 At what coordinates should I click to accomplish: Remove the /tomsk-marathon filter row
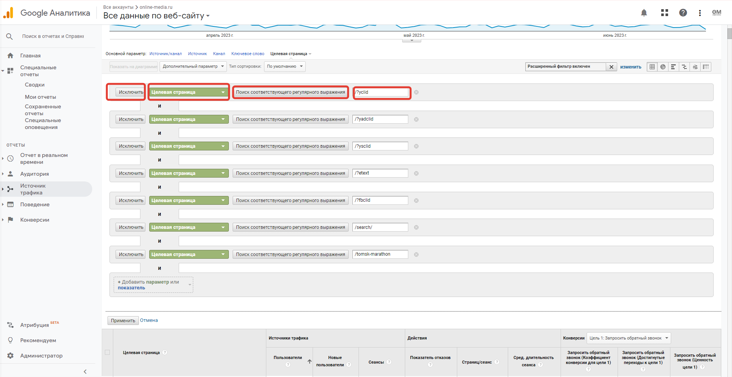click(x=416, y=255)
